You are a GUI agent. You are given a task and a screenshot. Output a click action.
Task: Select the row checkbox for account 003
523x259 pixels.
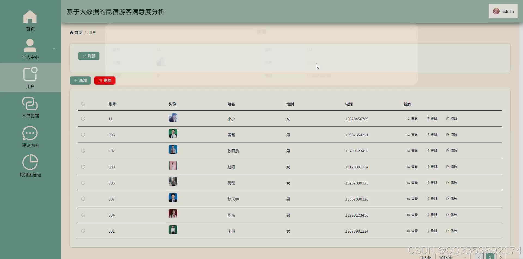point(83,167)
